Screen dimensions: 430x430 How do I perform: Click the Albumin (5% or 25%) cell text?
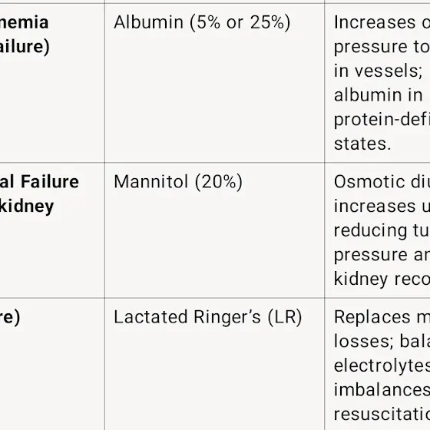(202, 22)
